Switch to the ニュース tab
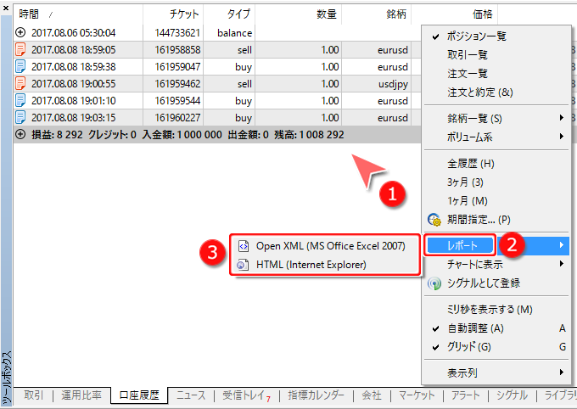Image resolution: width=577 pixels, height=409 pixels. pyautogui.click(x=191, y=395)
